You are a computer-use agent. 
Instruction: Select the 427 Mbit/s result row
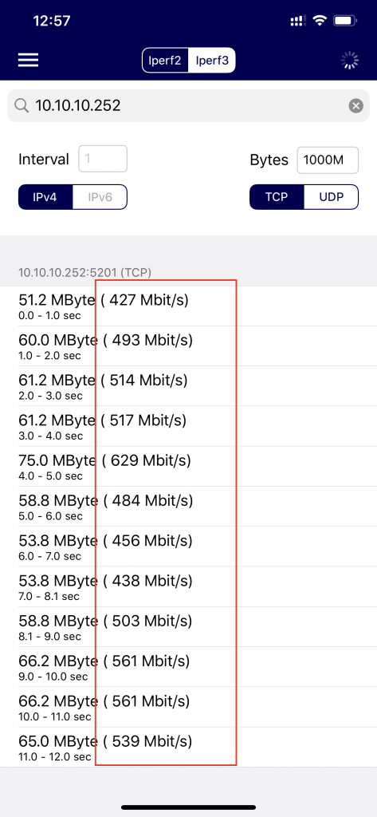[x=188, y=306]
